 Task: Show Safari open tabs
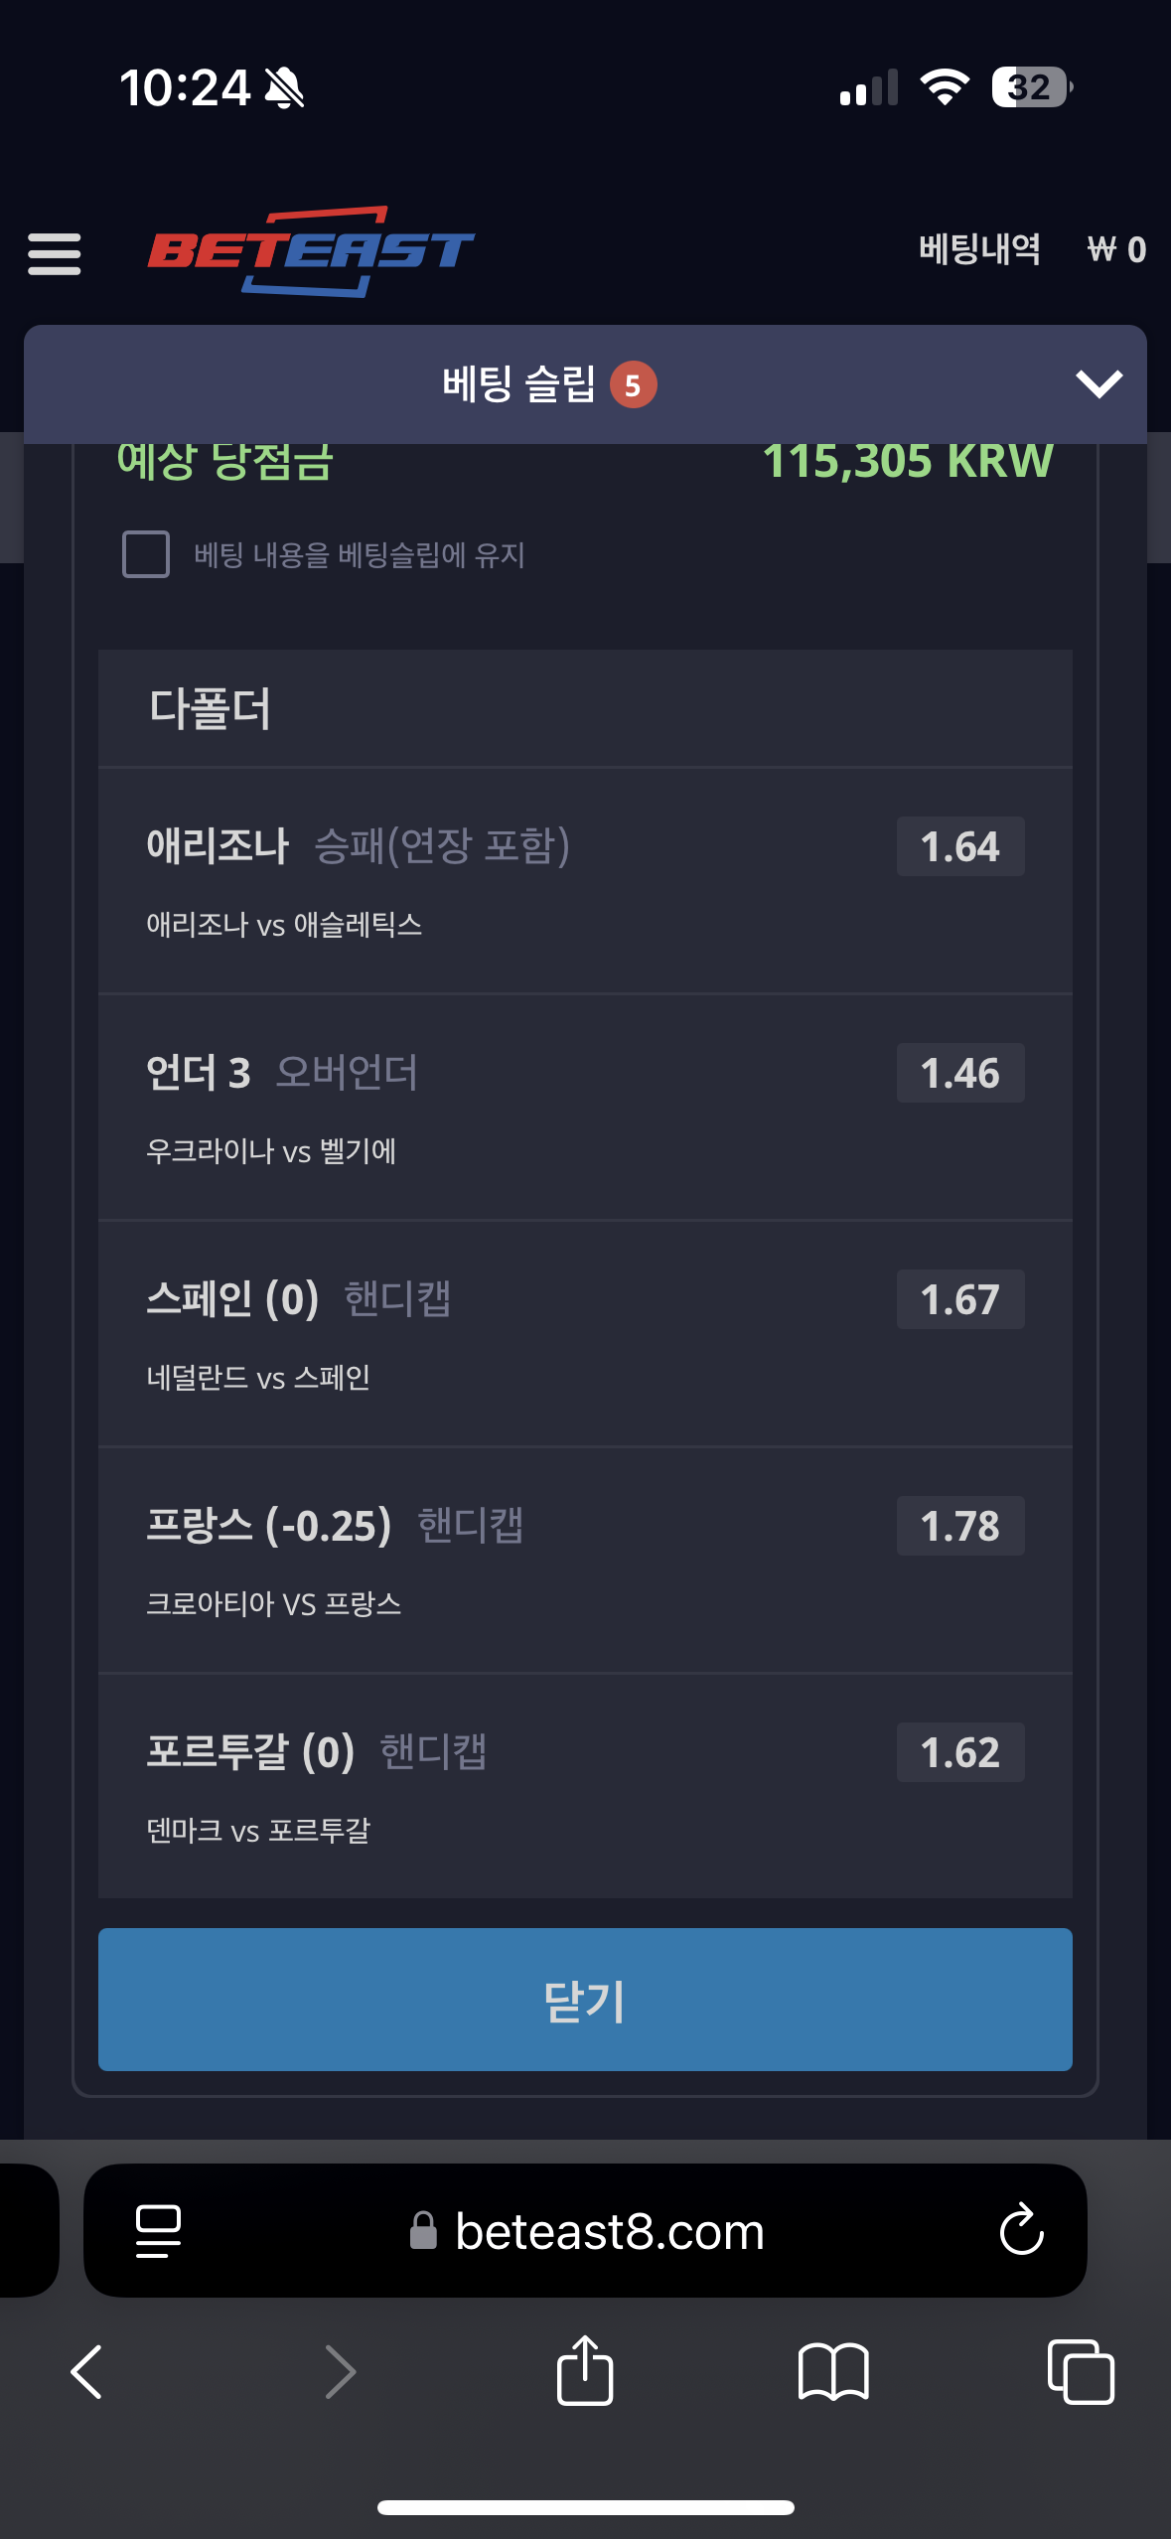click(x=1081, y=2372)
